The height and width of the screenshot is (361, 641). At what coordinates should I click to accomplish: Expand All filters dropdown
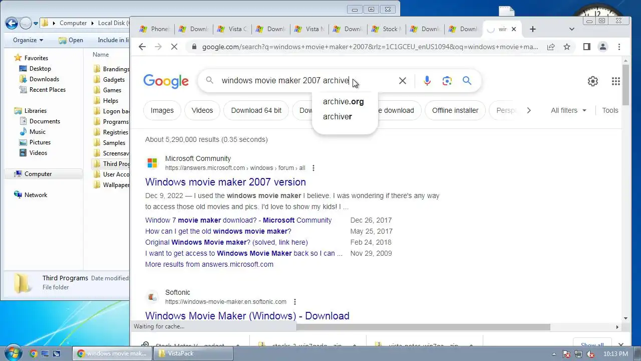click(568, 110)
